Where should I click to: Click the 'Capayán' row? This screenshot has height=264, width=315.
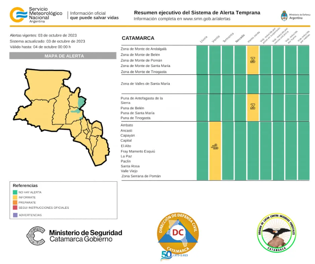[128, 135]
